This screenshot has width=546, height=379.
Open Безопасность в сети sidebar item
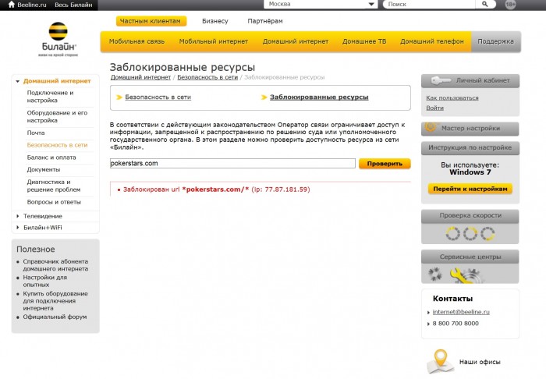point(57,145)
